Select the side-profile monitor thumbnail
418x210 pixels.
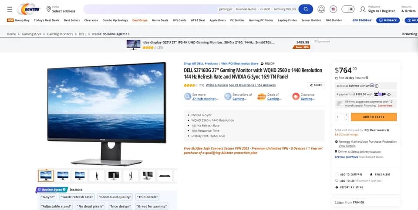(x=97, y=176)
